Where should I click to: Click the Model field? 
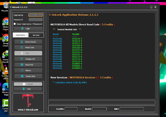[x=99, y=109]
